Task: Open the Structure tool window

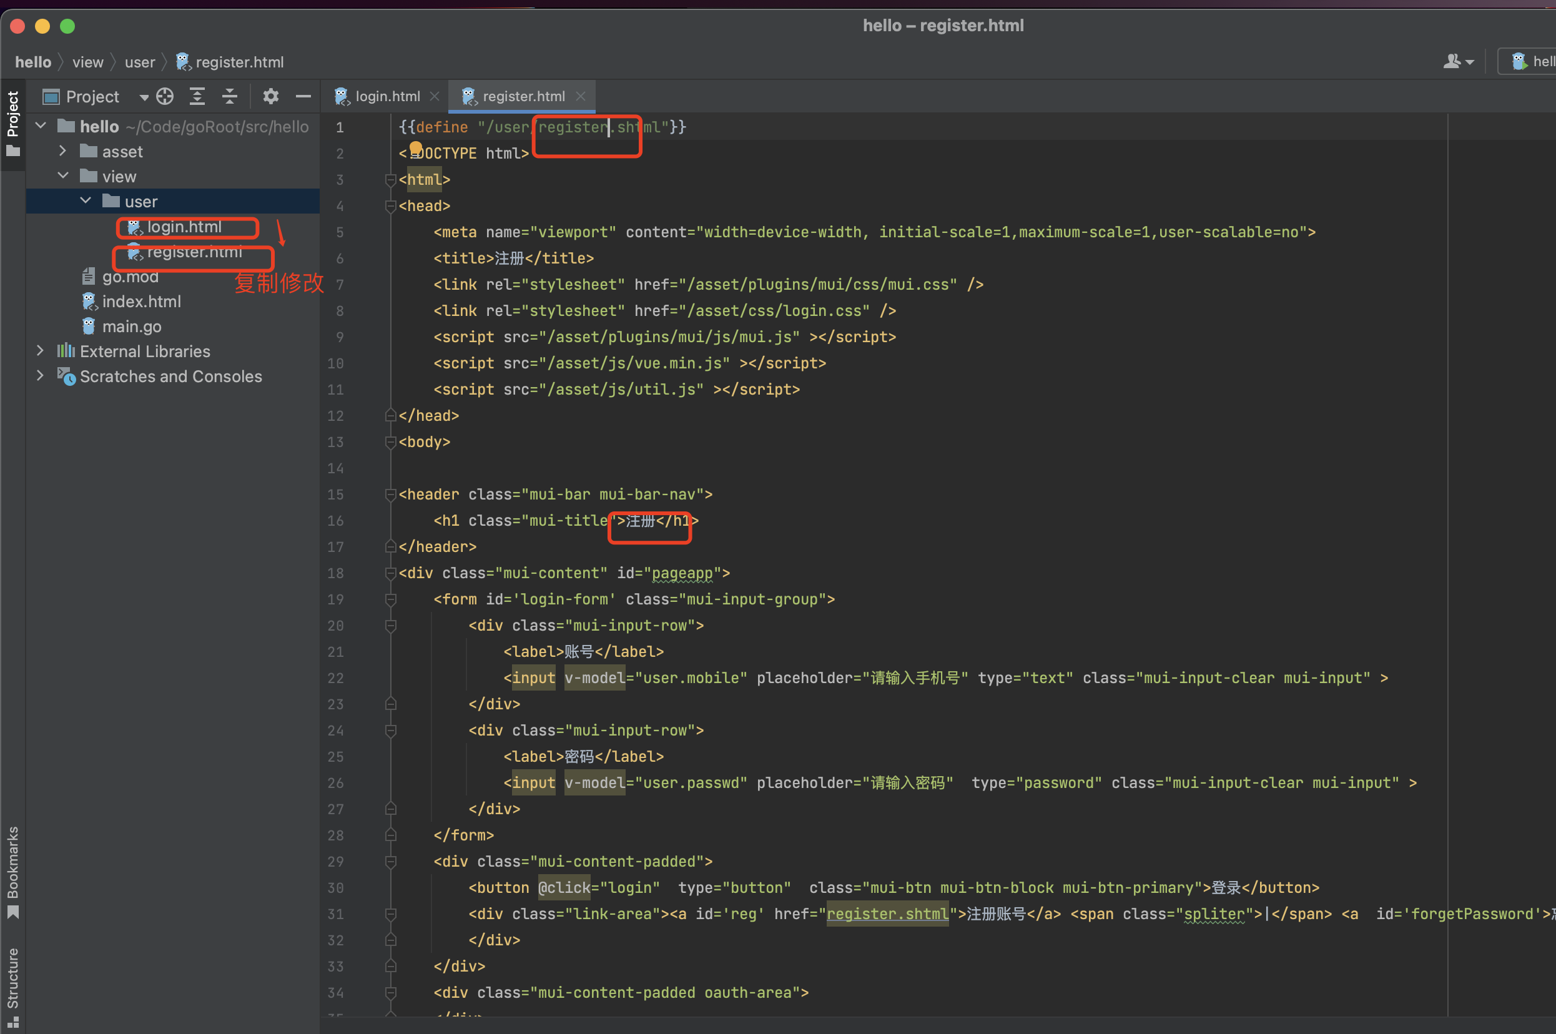Action: (x=12, y=987)
